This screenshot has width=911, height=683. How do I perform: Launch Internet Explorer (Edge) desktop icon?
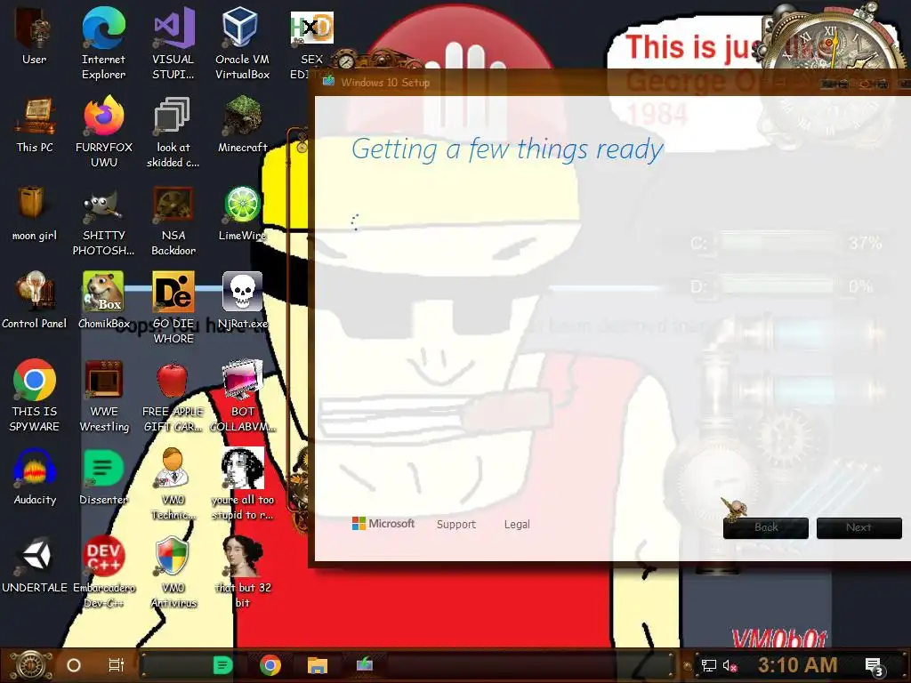pyautogui.click(x=103, y=44)
